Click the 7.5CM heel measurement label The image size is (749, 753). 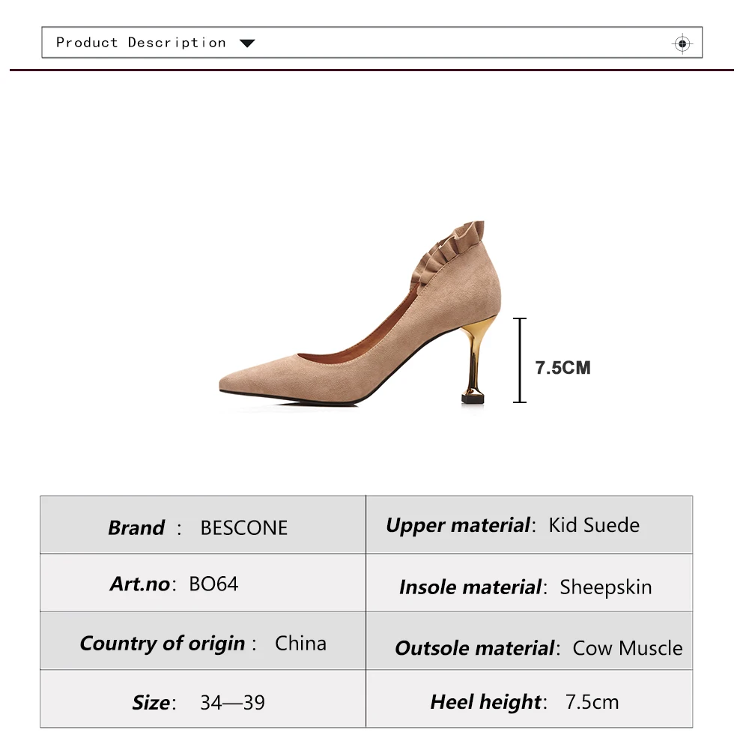562,368
